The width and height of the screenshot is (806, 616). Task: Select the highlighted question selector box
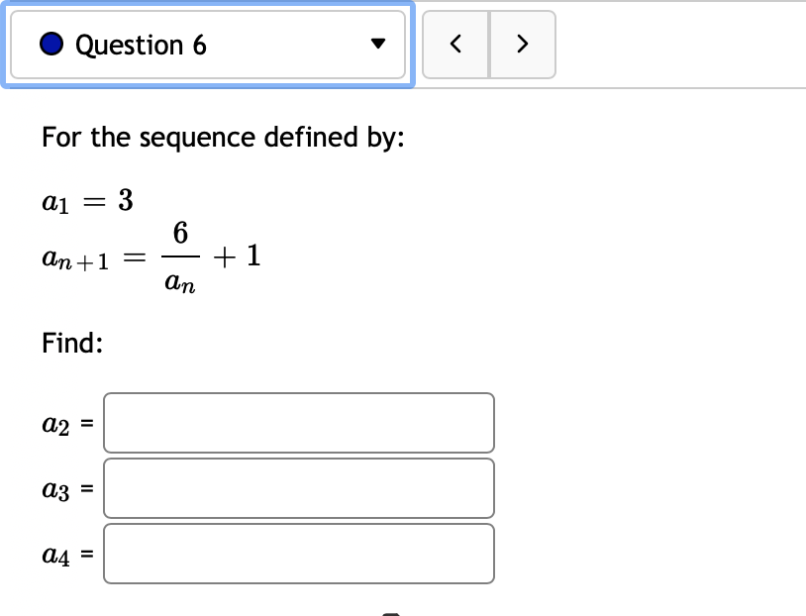click(x=208, y=44)
